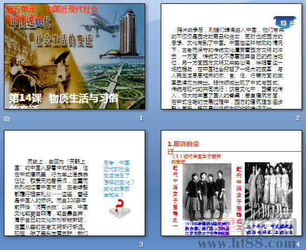Click the skyscraper image on slide 1

[127, 32]
